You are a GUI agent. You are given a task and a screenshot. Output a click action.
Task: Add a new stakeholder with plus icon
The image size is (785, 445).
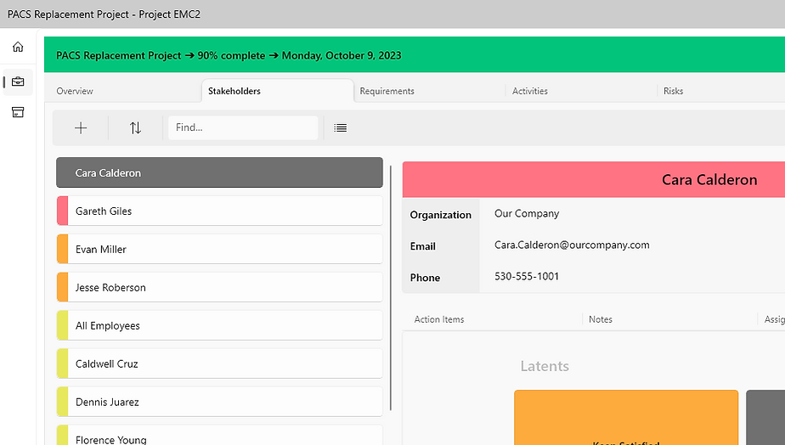click(81, 128)
